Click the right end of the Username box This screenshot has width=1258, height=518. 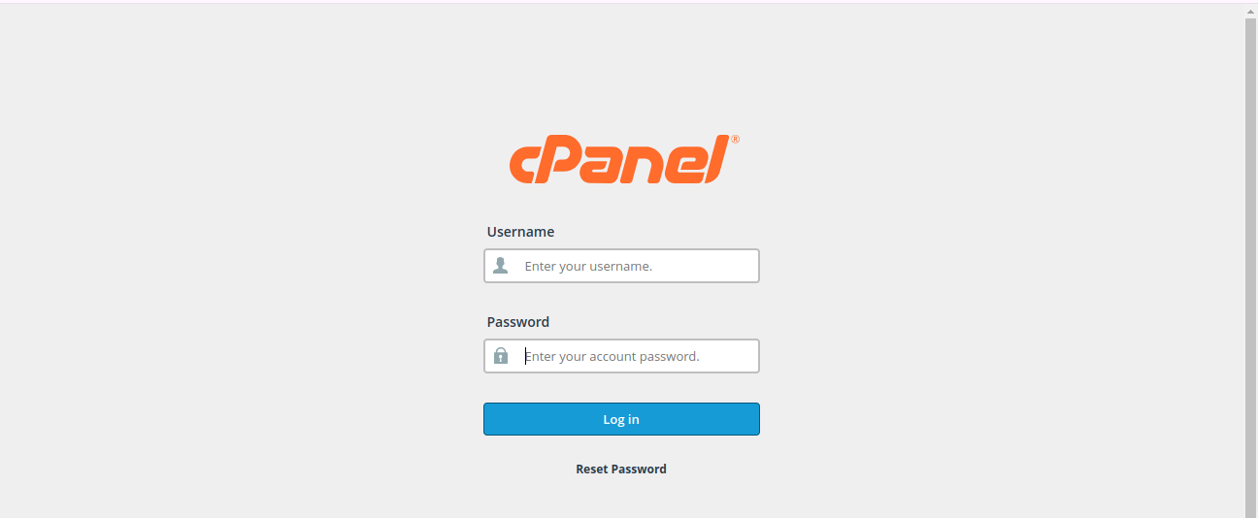click(x=747, y=266)
